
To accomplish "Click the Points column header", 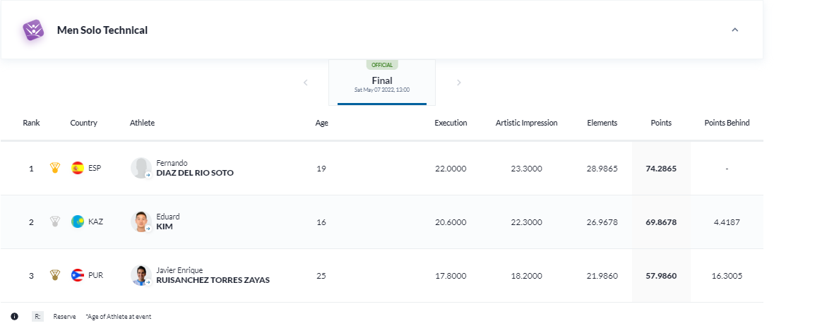I will 660,123.
